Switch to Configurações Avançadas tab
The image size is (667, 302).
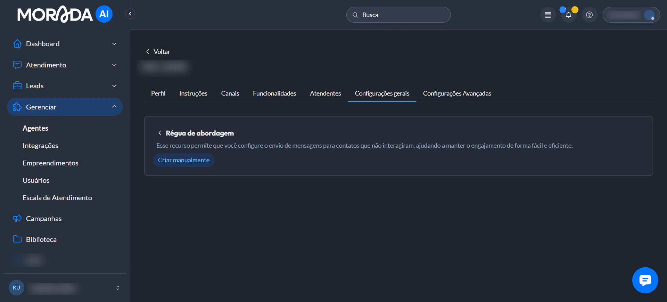(457, 93)
